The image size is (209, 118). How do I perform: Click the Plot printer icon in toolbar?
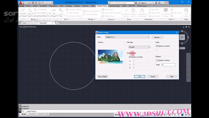click(39, 3)
